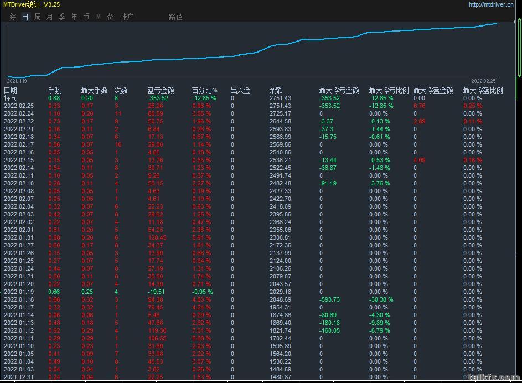Screen dimensions: 522x383
Task: Select the 2022.02.22 date cell
Action: 19,121
